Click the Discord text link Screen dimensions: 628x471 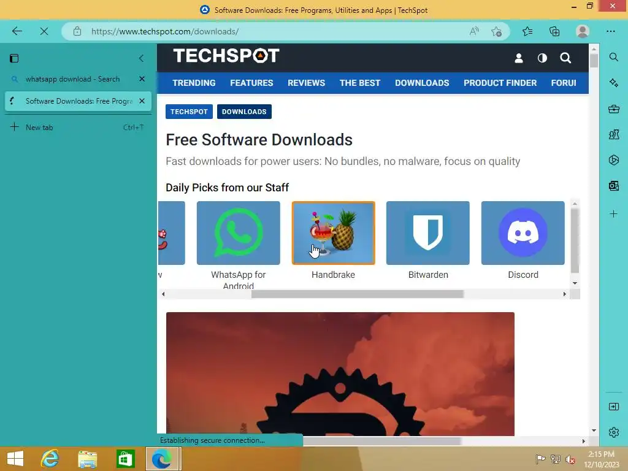click(x=523, y=275)
